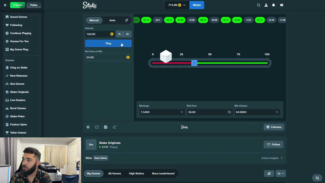
Task: Switch to the My Games tab
Action: [x=93, y=174]
